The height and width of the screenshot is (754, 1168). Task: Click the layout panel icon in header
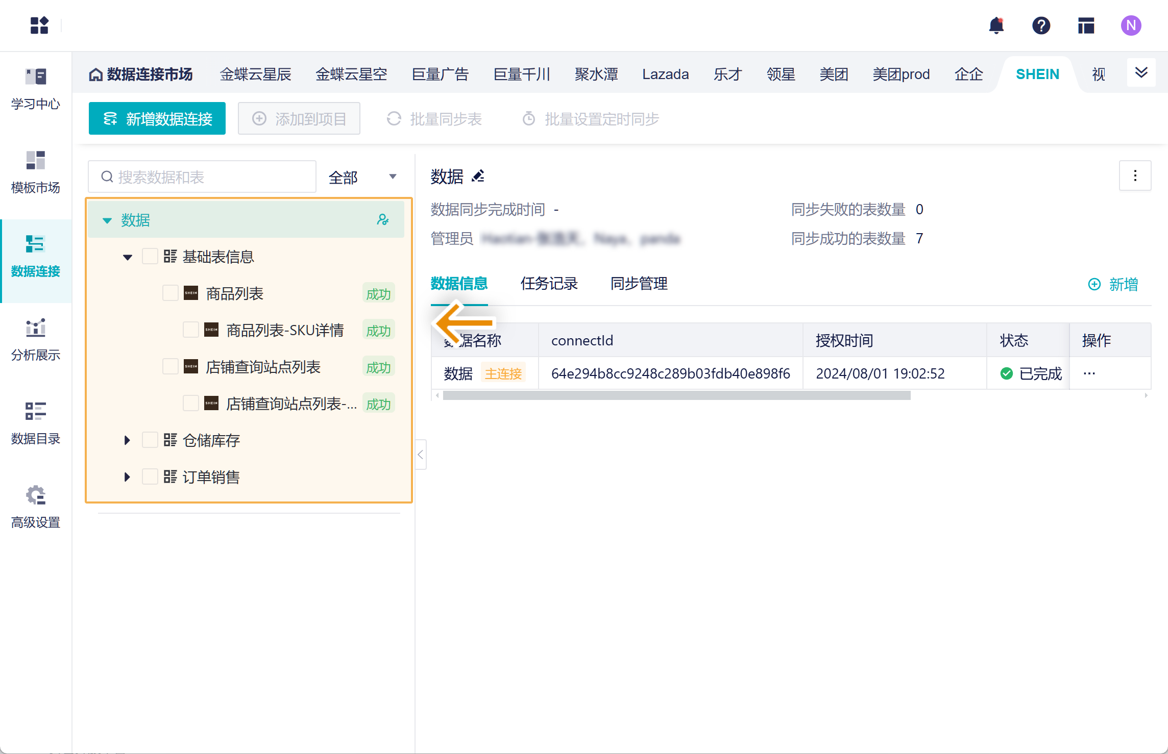click(1086, 26)
